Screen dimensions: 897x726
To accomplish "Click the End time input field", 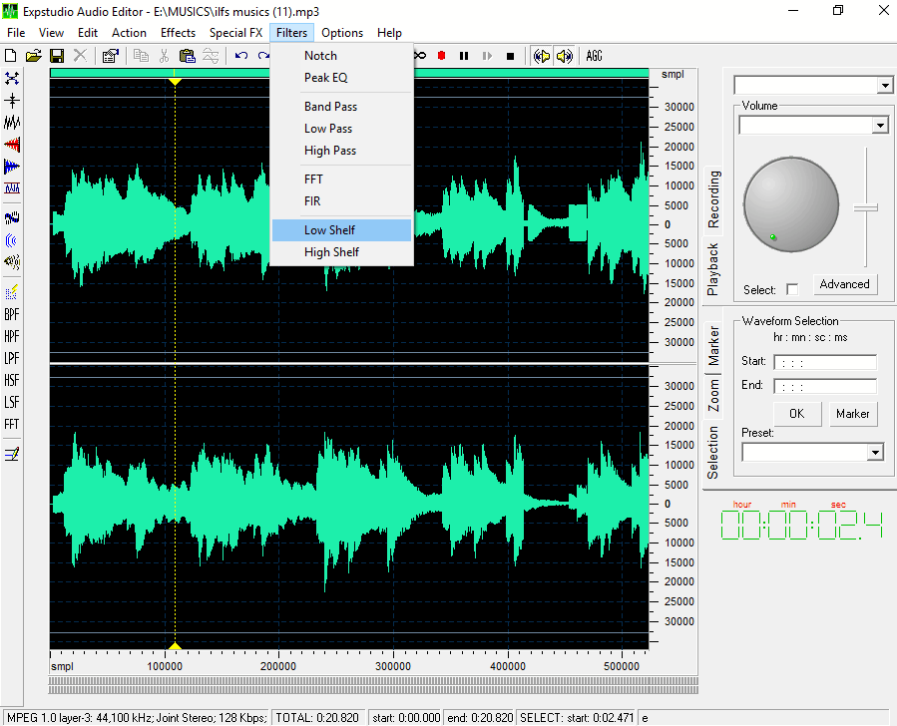I will (x=825, y=387).
